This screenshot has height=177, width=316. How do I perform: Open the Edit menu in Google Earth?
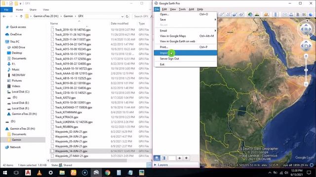(164, 9)
